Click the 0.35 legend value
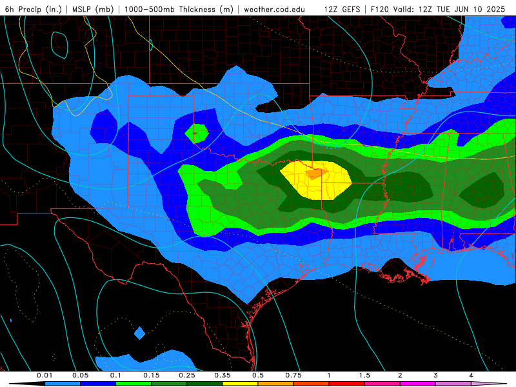The image size is (516, 387). coord(223,375)
